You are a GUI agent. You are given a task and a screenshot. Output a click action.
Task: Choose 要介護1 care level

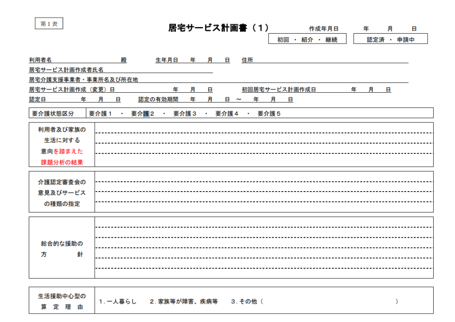pos(100,114)
